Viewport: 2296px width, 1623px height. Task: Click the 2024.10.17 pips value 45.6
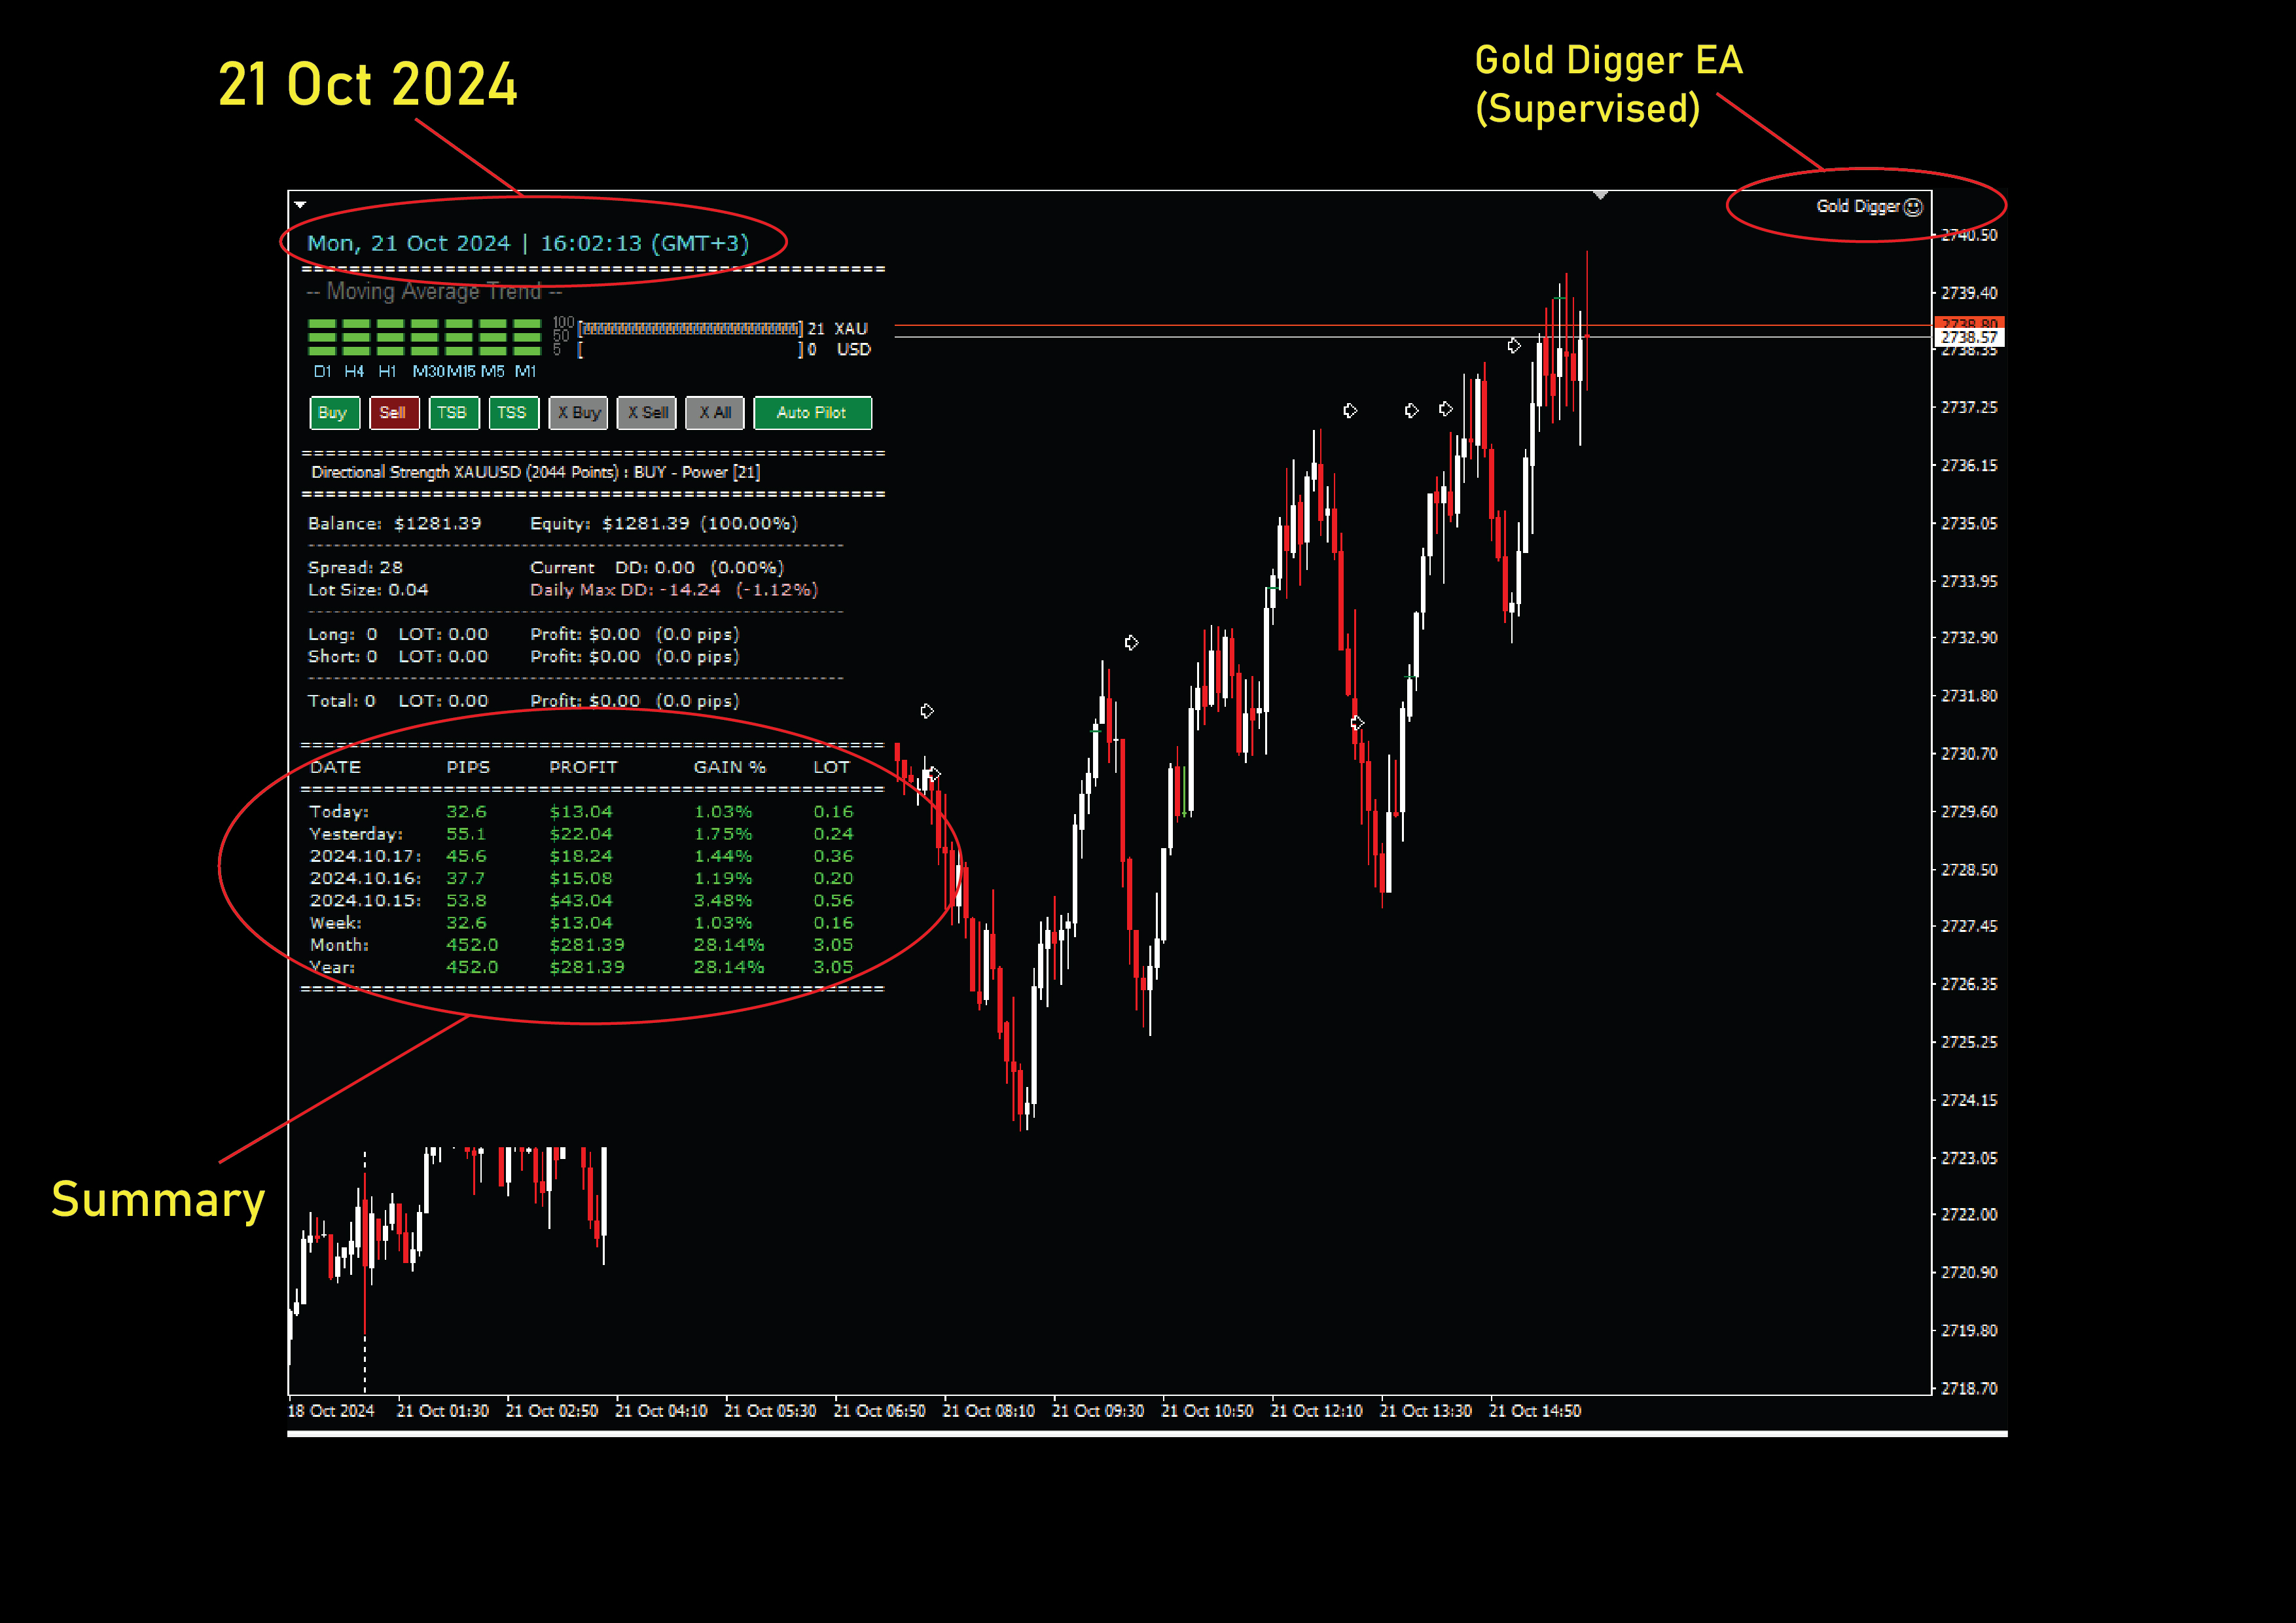466,856
